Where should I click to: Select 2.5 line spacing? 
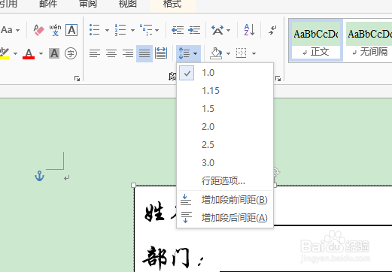(x=225, y=145)
